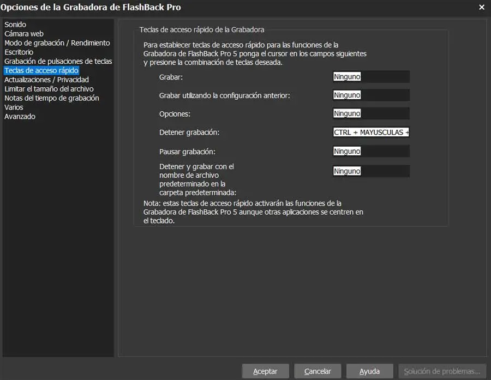Select the Varios category

(14, 107)
